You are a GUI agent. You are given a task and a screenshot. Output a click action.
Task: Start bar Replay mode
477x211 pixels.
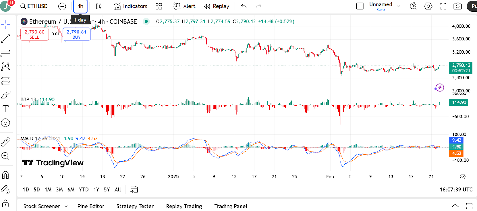pos(216,6)
